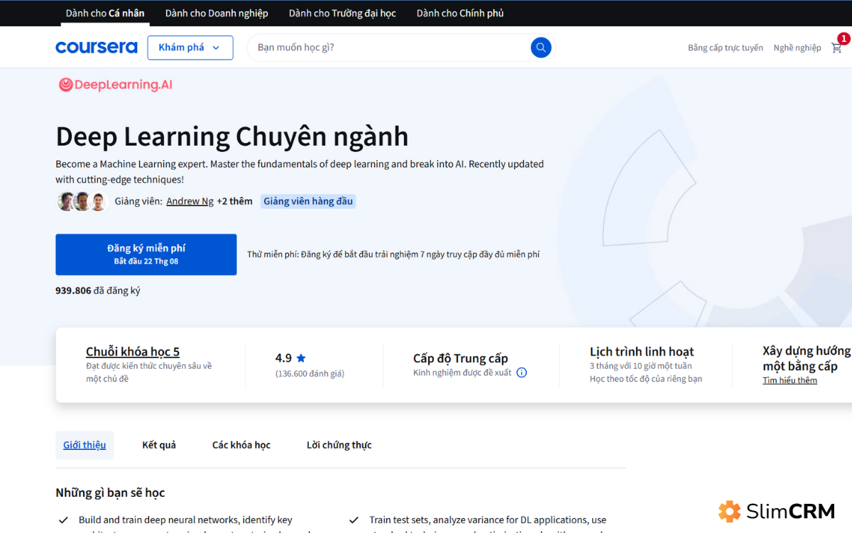Viewport: 852px width, 533px height.
Task: Click +2 thêm instructors
Action: [234, 201]
